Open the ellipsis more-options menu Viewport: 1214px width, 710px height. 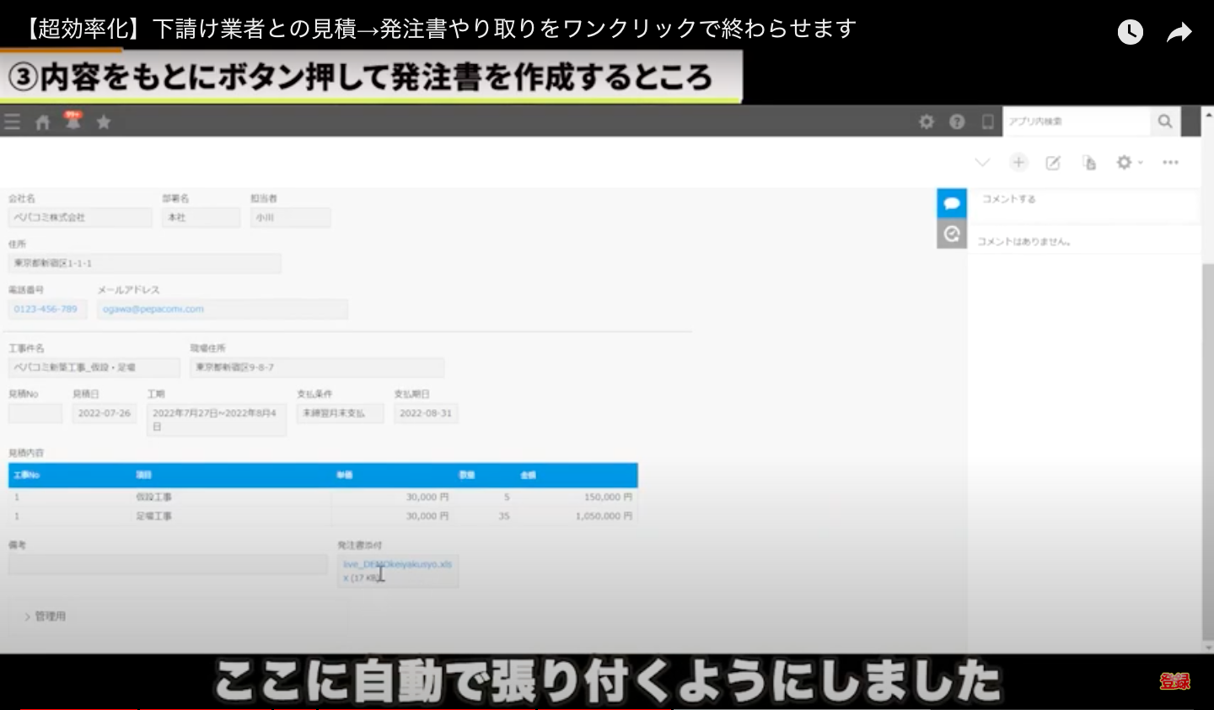pos(1170,162)
